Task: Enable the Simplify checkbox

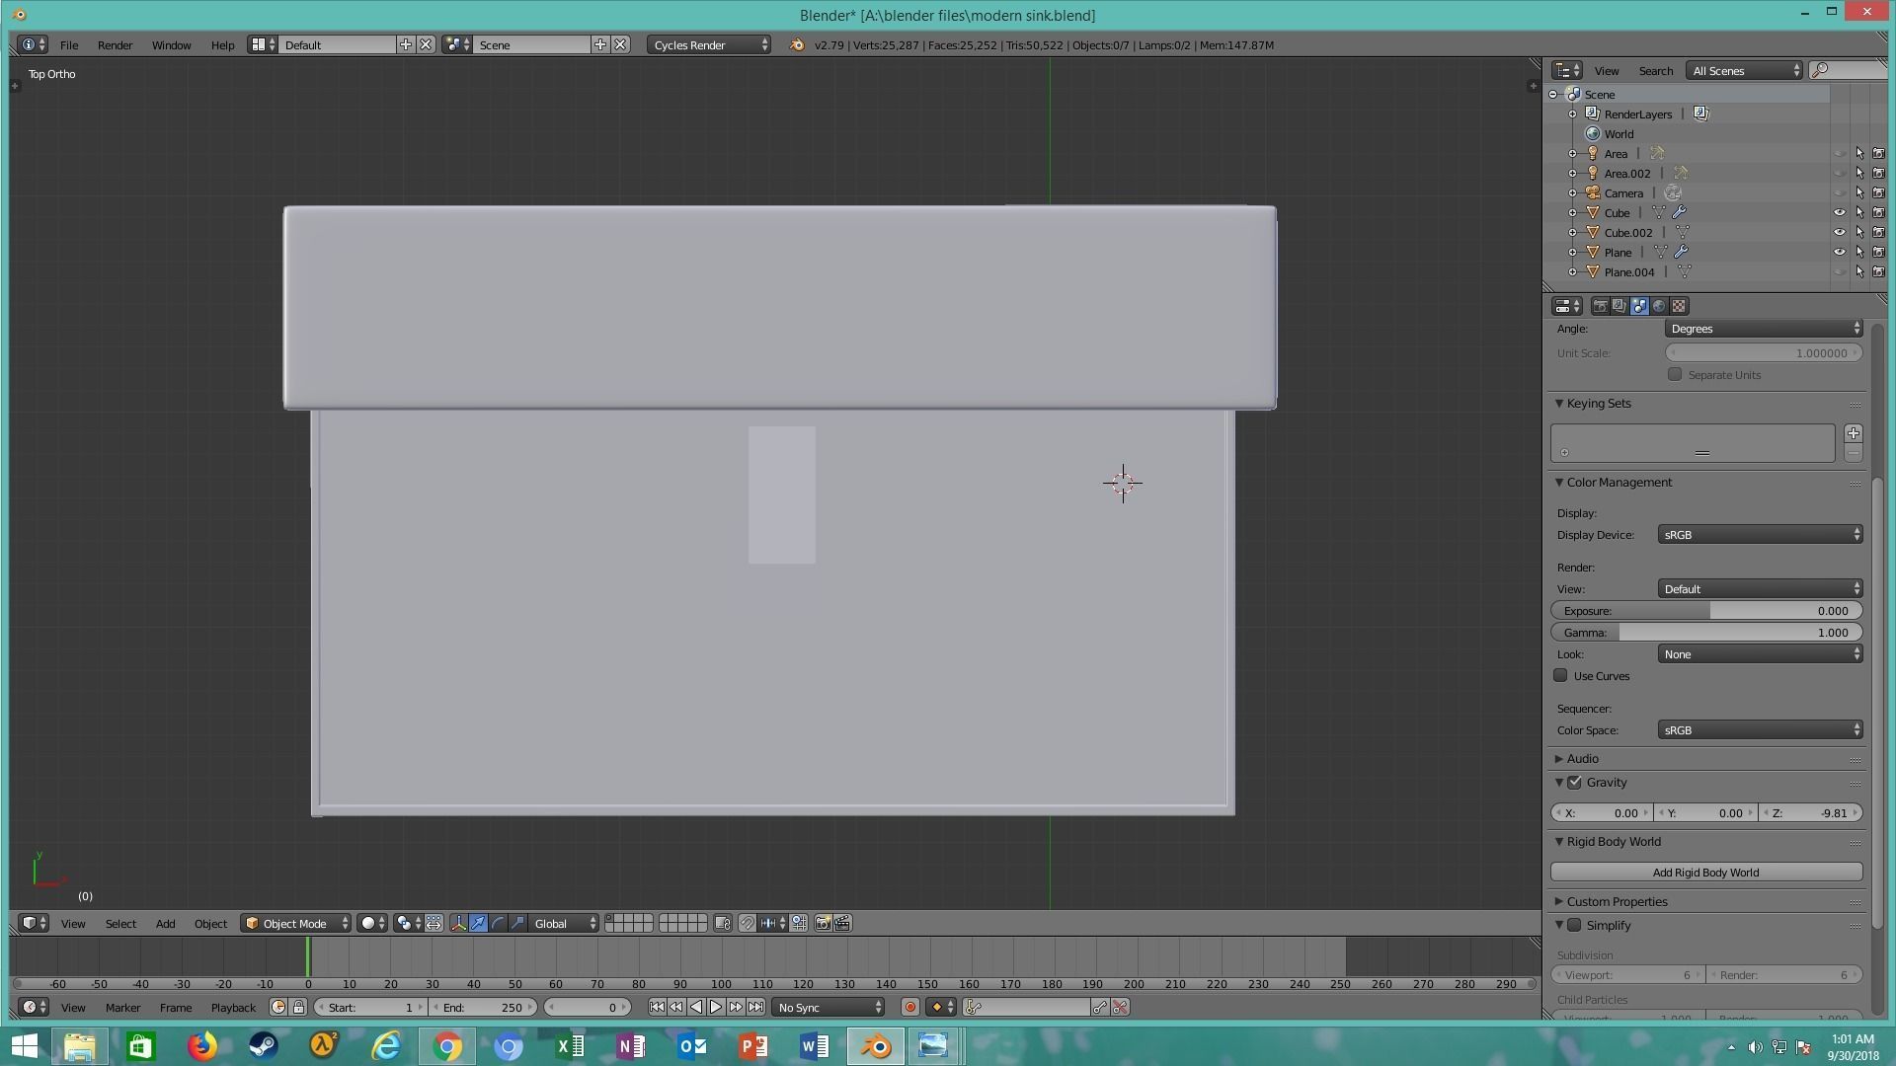Action: [1575, 926]
